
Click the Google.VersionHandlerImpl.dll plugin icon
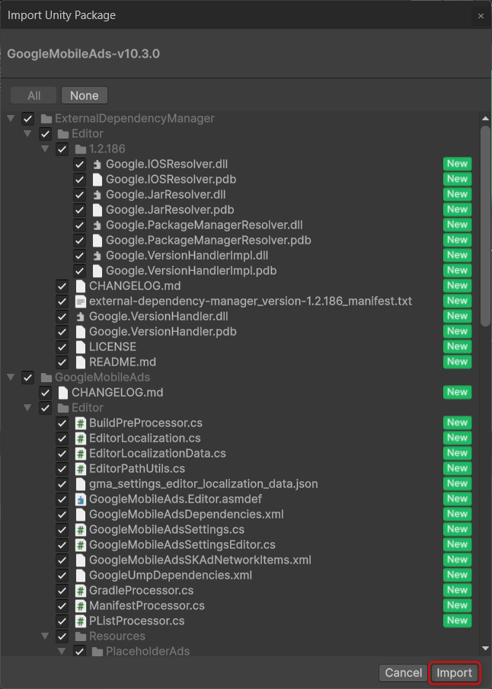coord(97,256)
